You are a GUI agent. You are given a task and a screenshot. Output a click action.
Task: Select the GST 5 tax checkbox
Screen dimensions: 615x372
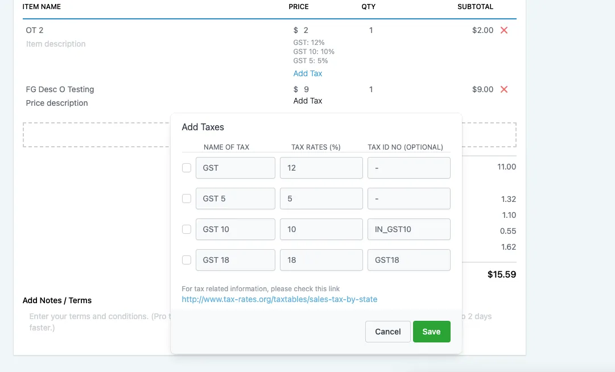pyautogui.click(x=187, y=199)
